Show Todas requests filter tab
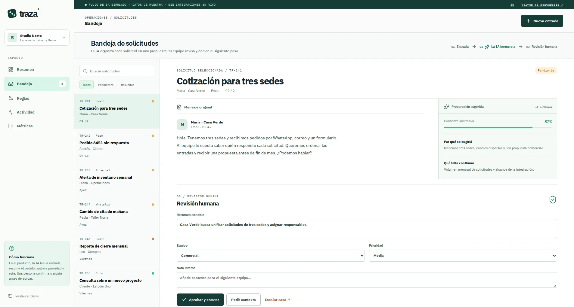 pyautogui.click(x=86, y=85)
